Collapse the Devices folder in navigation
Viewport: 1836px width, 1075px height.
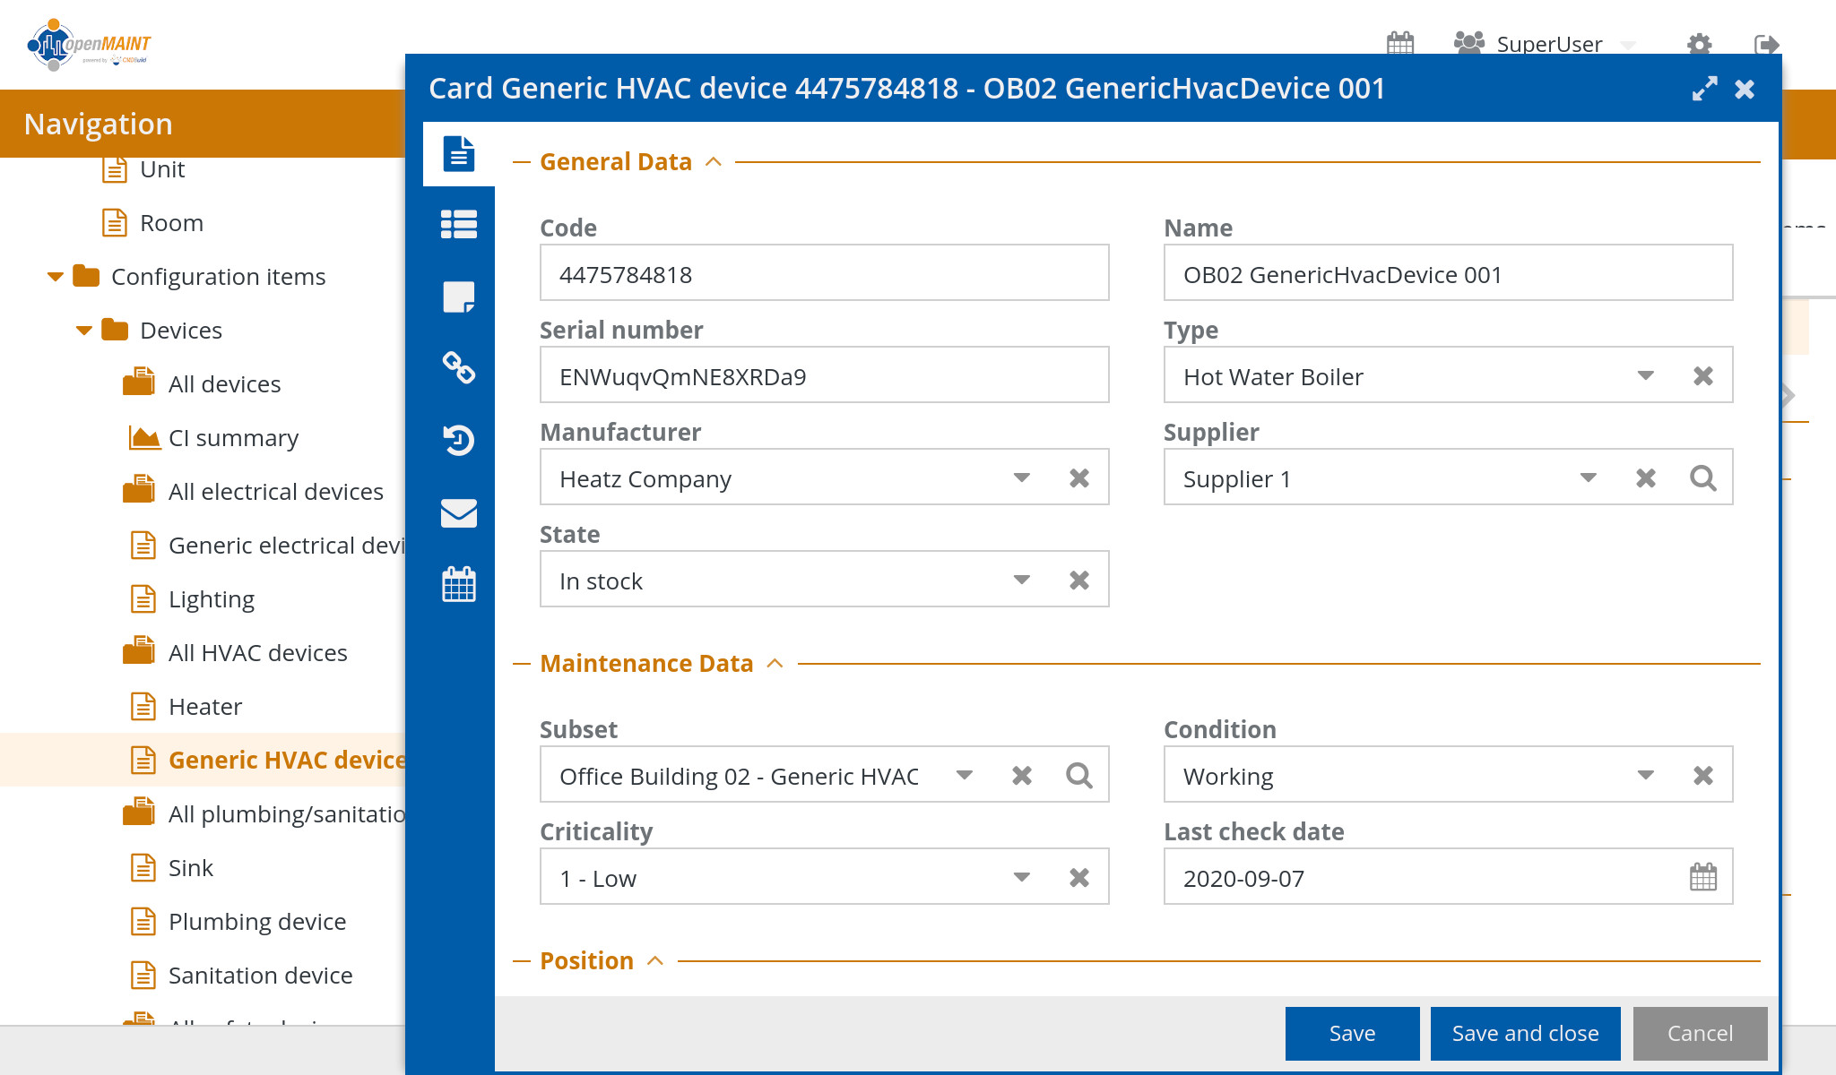pos(84,331)
